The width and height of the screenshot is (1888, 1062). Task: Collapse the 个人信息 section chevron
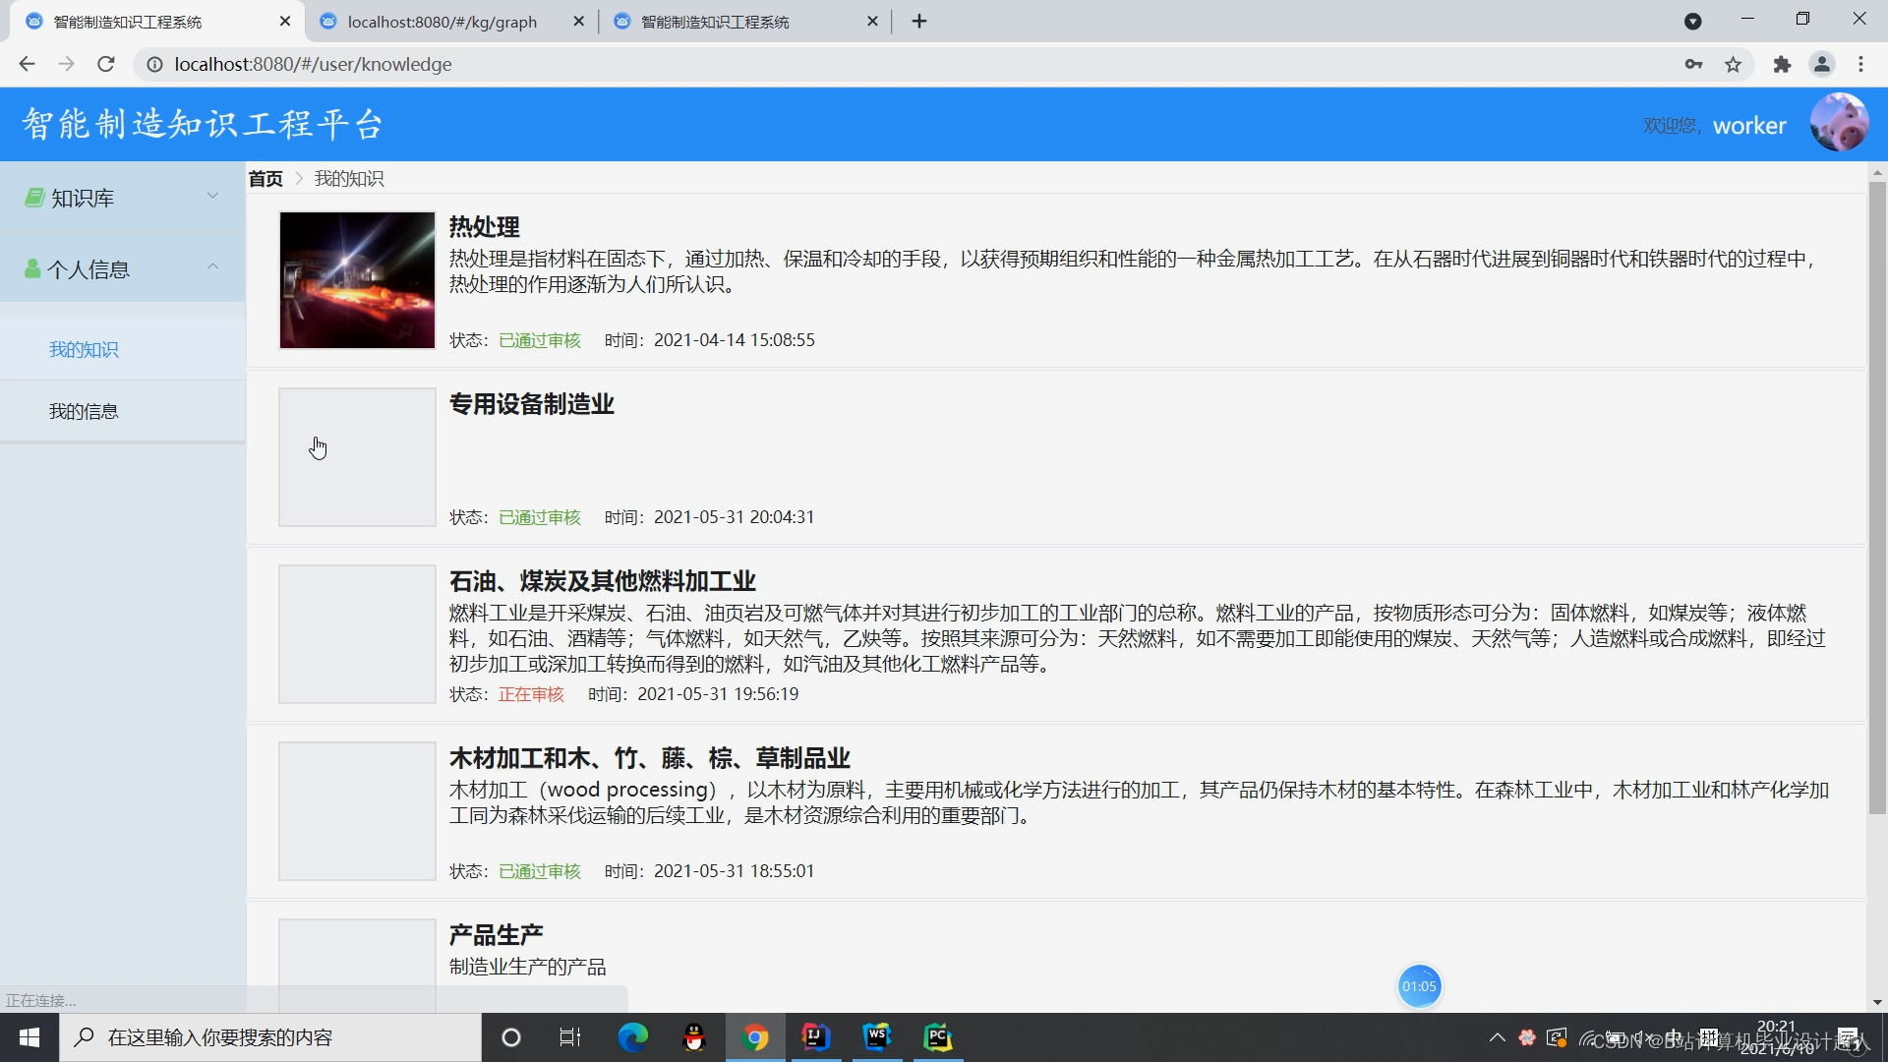point(213,267)
